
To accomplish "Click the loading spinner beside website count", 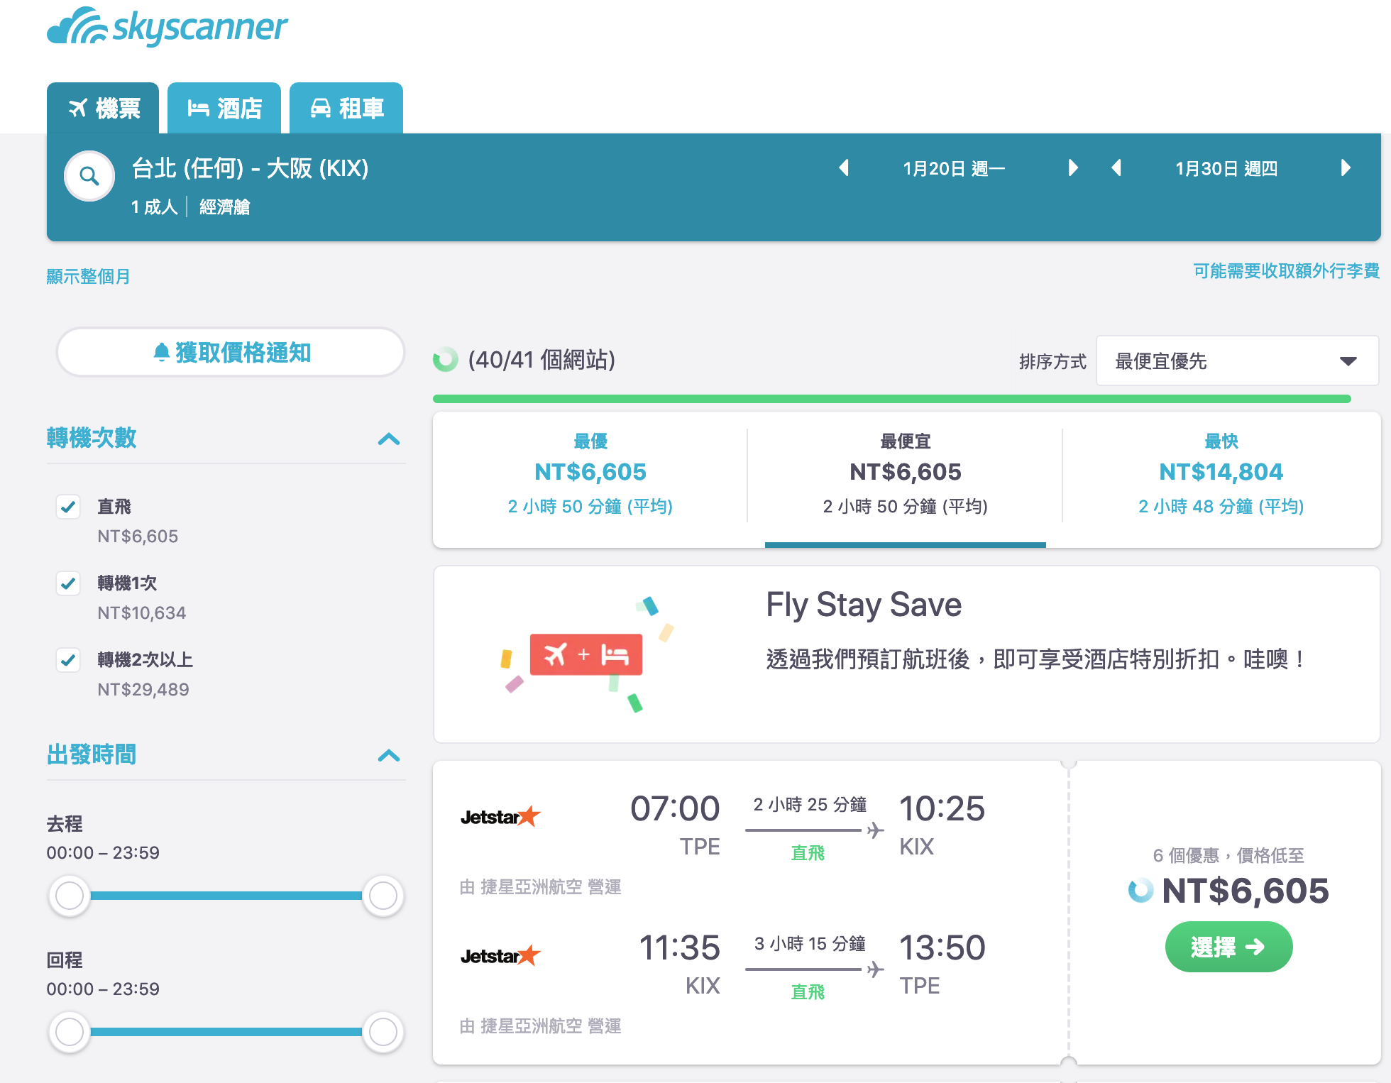I will point(446,360).
